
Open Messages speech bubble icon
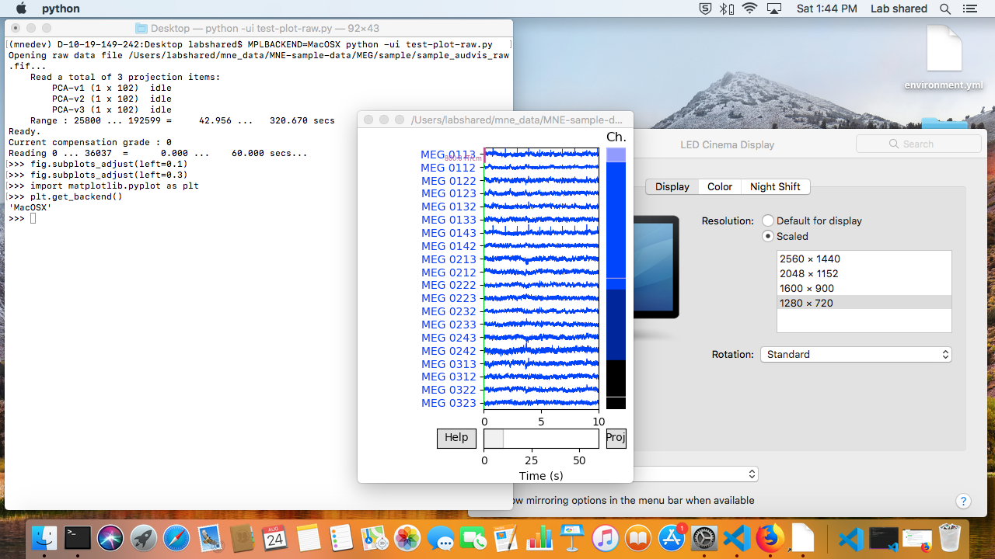pos(441,538)
